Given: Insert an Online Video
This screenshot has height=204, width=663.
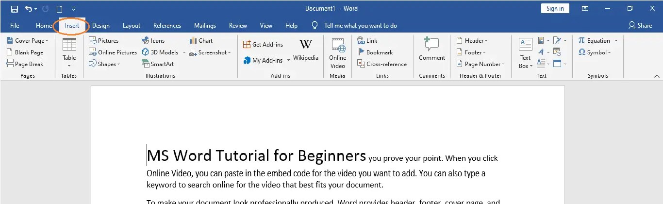Looking at the screenshot, I should click(338, 54).
